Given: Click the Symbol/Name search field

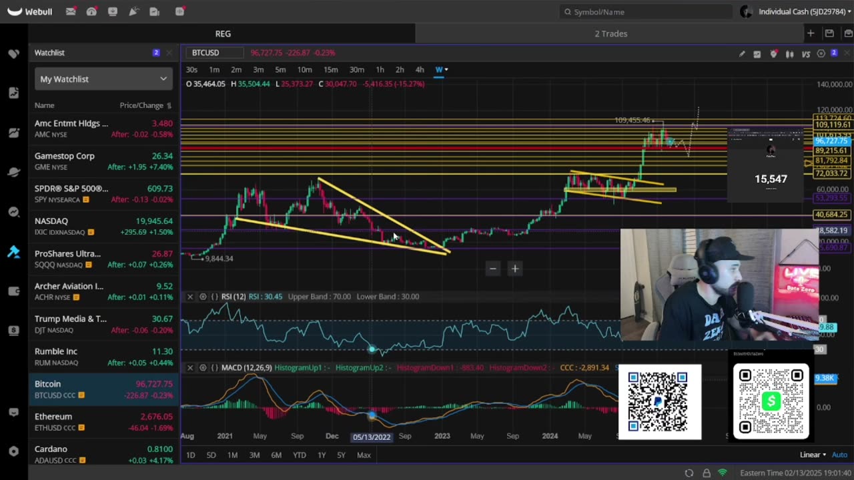Looking at the screenshot, I should pyautogui.click(x=646, y=11).
